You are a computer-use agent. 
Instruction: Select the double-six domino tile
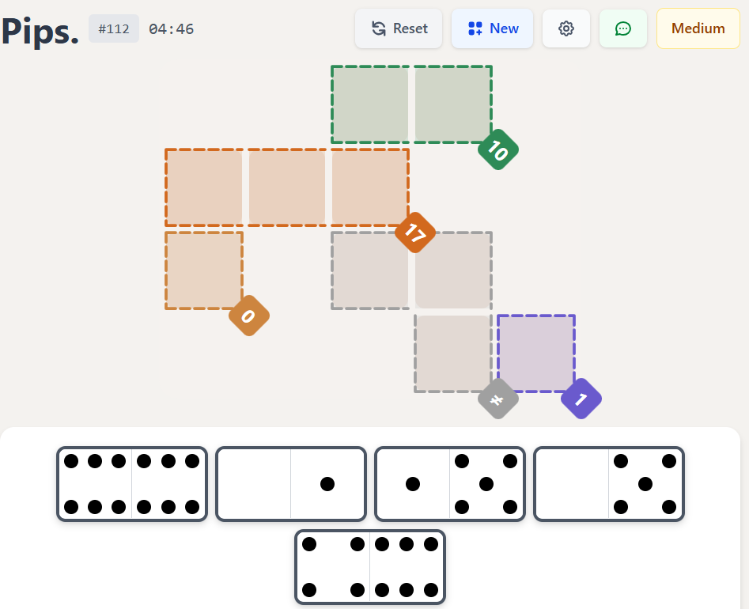pos(132,484)
